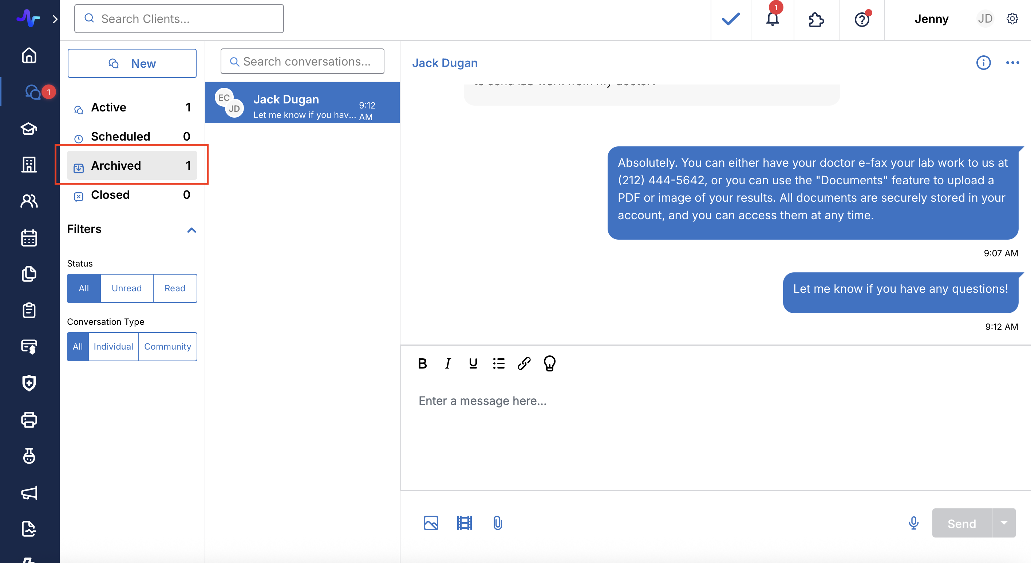This screenshot has width=1031, height=563.
Task: Insert an image using the picture icon
Action: (x=431, y=523)
